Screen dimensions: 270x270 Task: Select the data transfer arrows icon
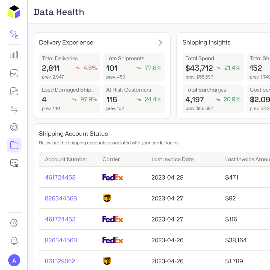tap(14, 109)
